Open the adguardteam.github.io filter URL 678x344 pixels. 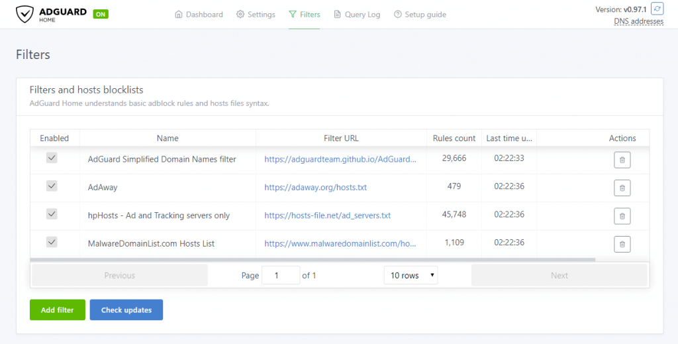pyautogui.click(x=340, y=159)
